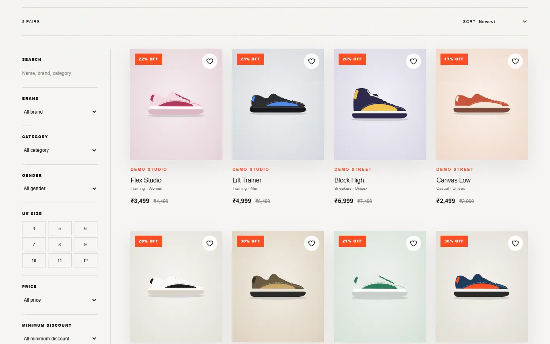Viewport: 550px width, 344px height.
Task: Turn on UK size 12 filter
Action: [x=85, y=261]
